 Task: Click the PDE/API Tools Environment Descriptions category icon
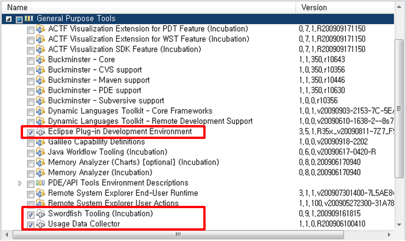coord(40,183)
